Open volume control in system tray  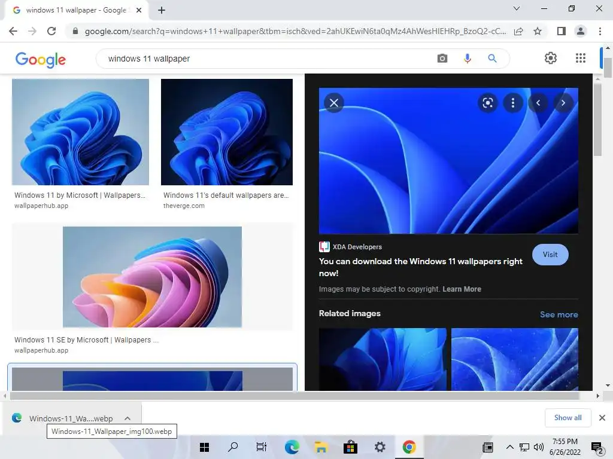coord(538,447)
